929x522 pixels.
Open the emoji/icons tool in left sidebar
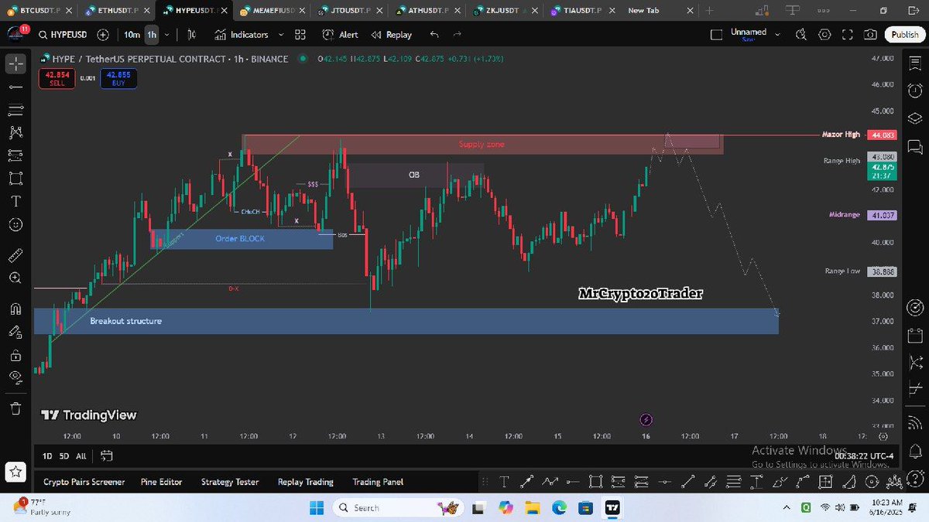[15, 225]
